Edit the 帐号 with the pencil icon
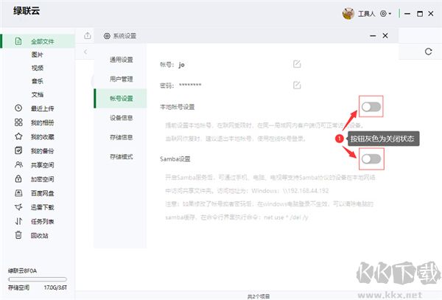This screenshot has height=300, width=442. [297, 64]
